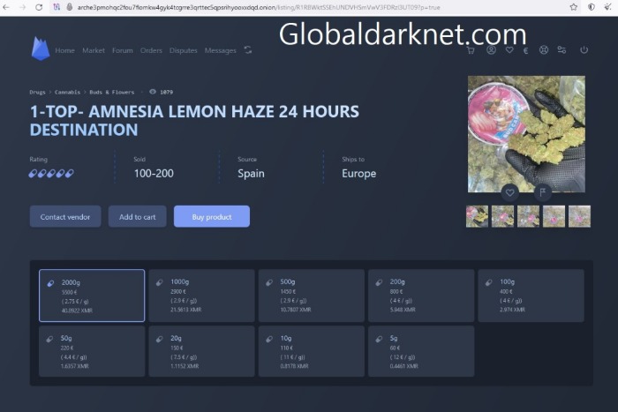Open the Orders page
Image resolution: width=618 pixels, height=412 pixels.
pyautogui.click(x=151, y=50)
